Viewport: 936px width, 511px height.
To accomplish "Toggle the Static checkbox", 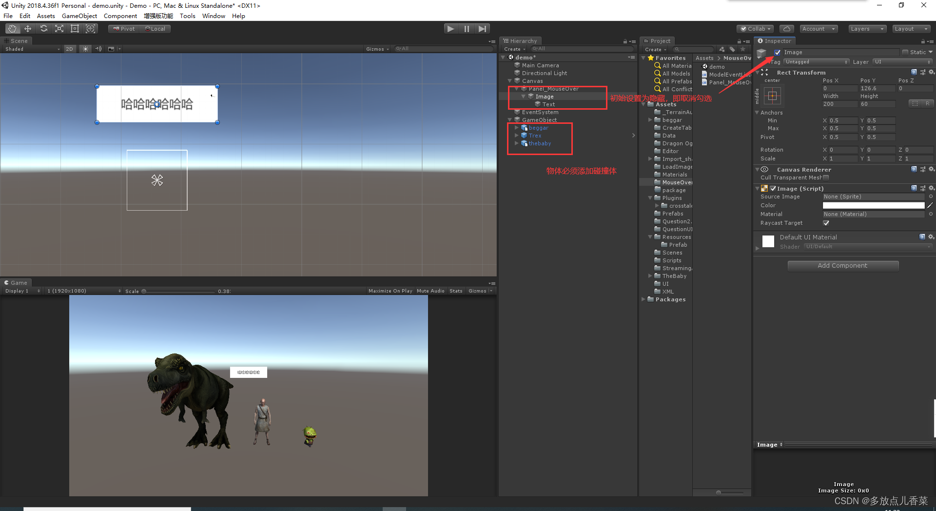I will click(x=905, y=52).
